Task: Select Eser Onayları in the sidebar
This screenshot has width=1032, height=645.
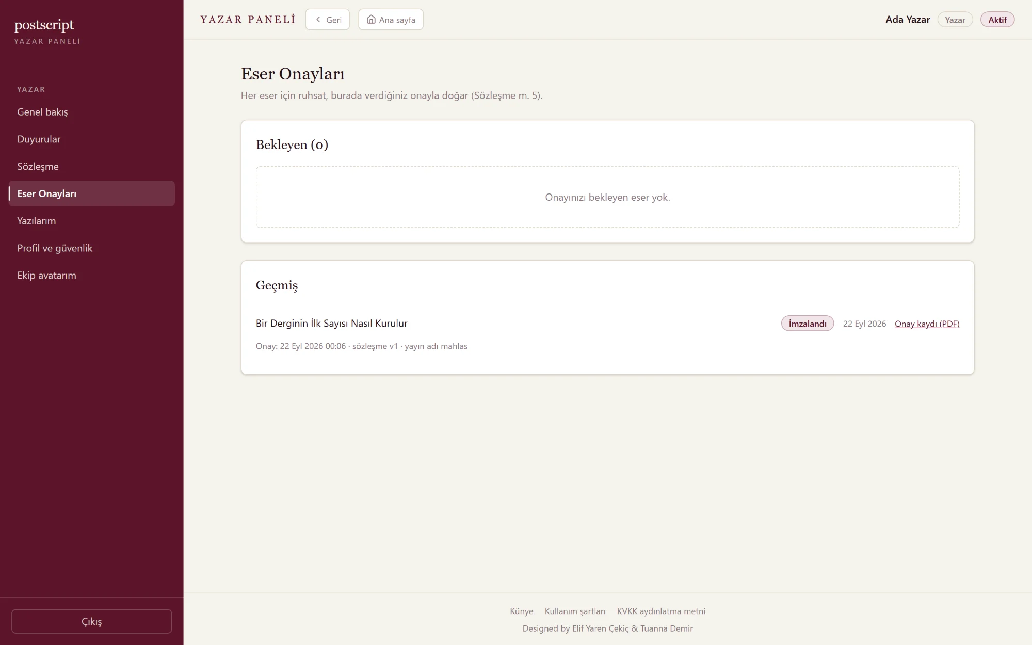Action: [92, 193]
